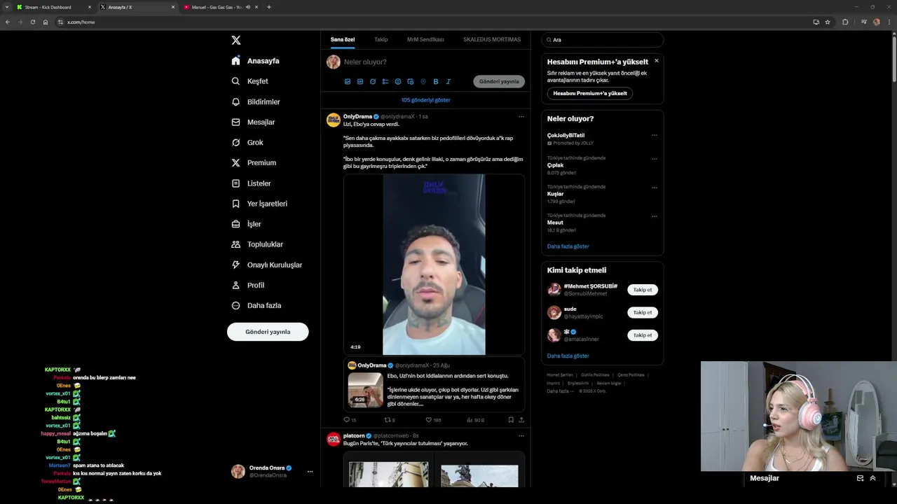The width and height of the screenshot is (897, 504).
Task: Open İşler jobs page
Action: click(246, 224)
